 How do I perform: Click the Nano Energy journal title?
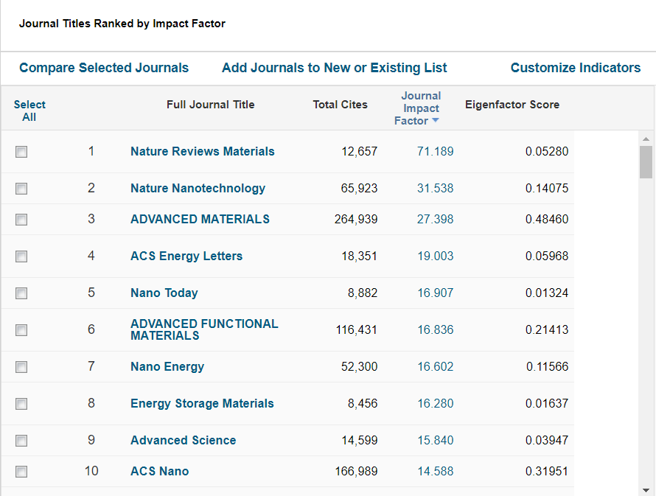tap(167, 366)
